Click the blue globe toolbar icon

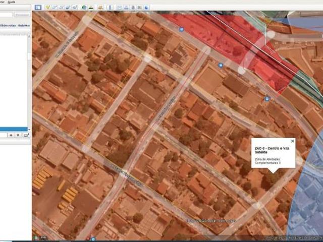click(146, 8)
